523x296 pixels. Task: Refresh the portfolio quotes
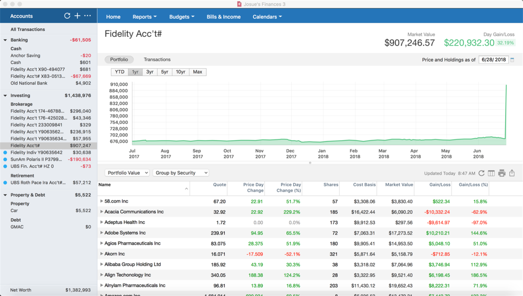[481, 173]
